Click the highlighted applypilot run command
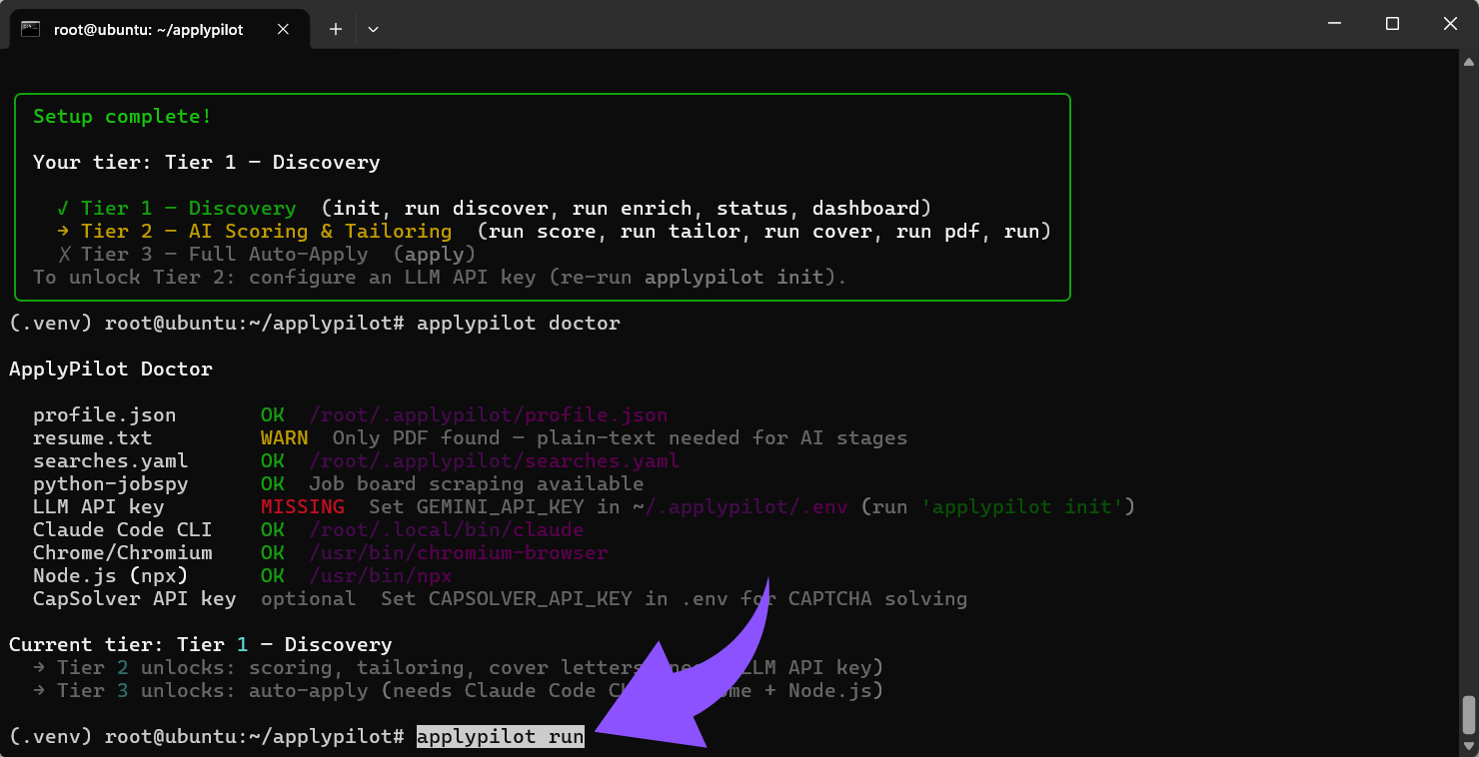1479x757 pixels. (x=500, y=737)
